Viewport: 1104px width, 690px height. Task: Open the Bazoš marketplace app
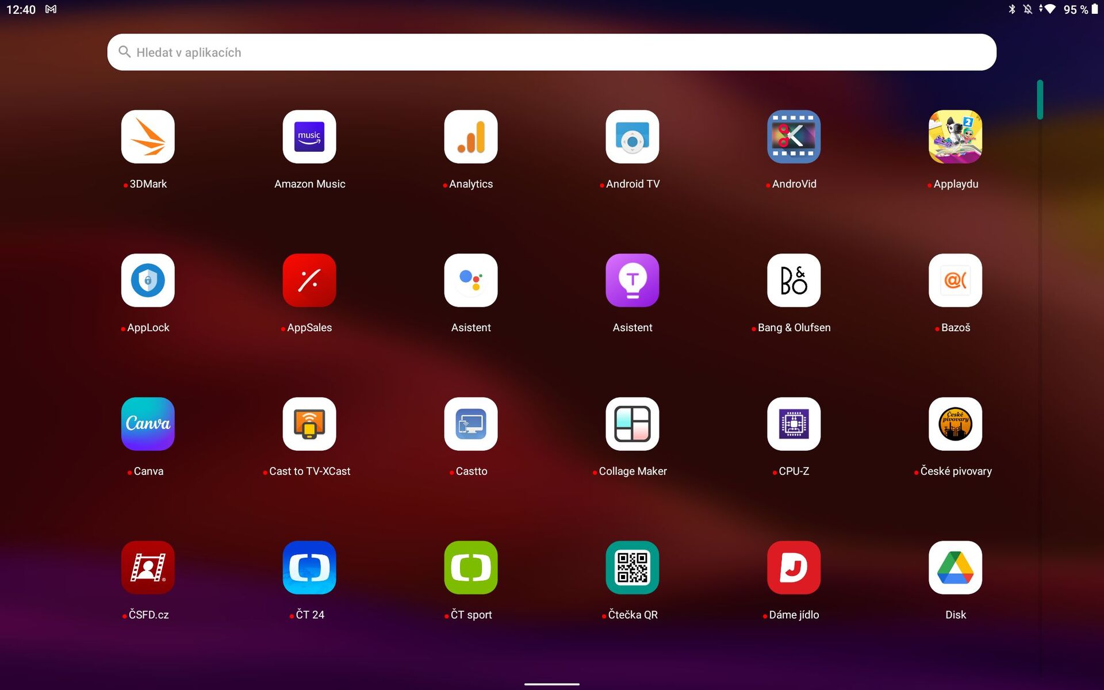click(x=954, y=281)
